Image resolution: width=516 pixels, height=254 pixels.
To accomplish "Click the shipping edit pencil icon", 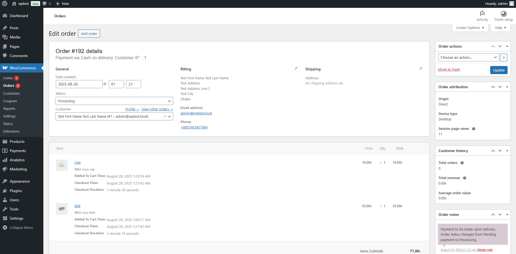I will point(421,68).
